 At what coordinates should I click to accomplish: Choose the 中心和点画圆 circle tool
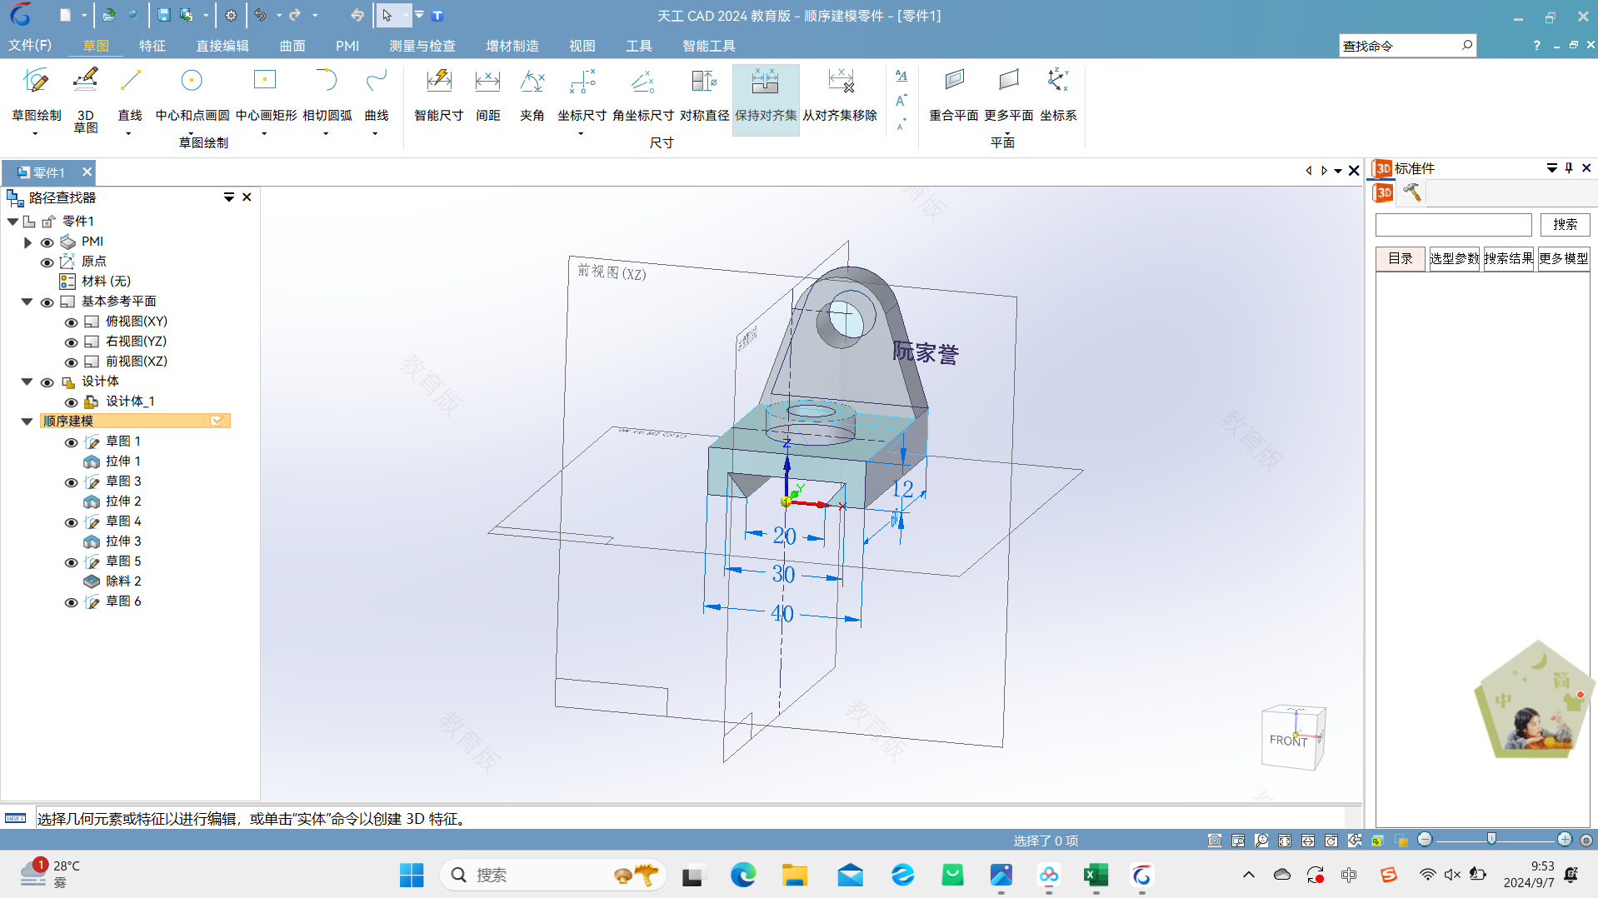pos(192,93)
